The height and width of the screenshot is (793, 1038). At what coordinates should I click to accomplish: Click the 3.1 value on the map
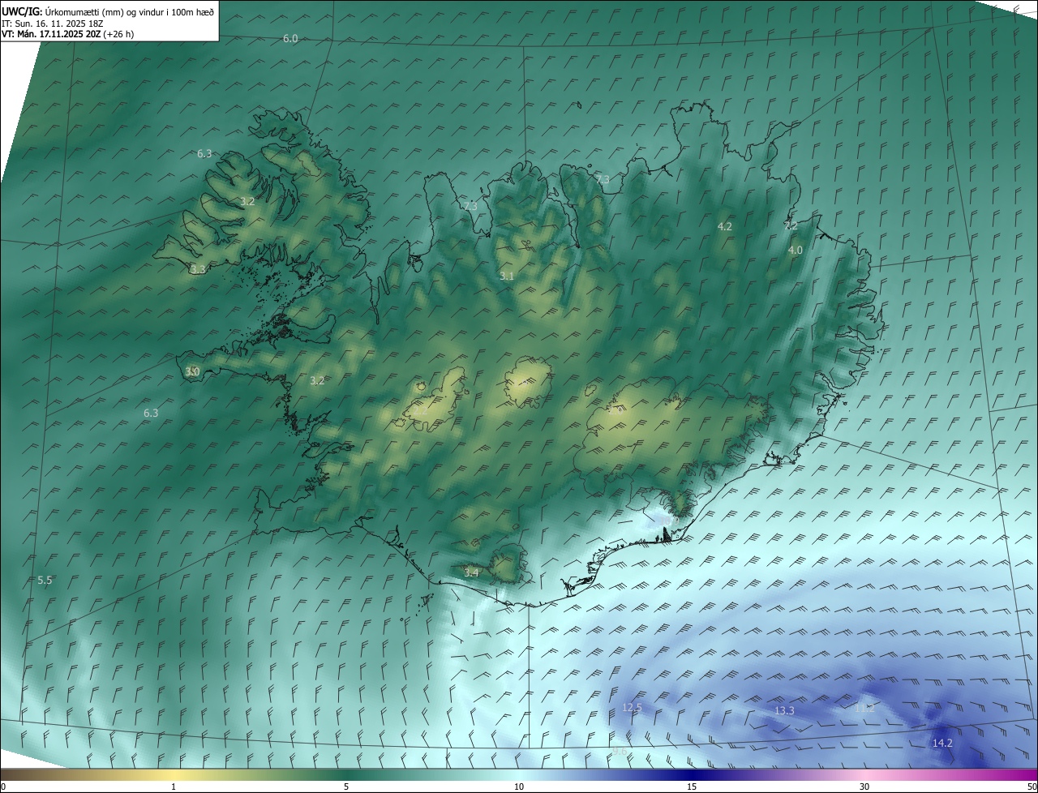[507, 276]
